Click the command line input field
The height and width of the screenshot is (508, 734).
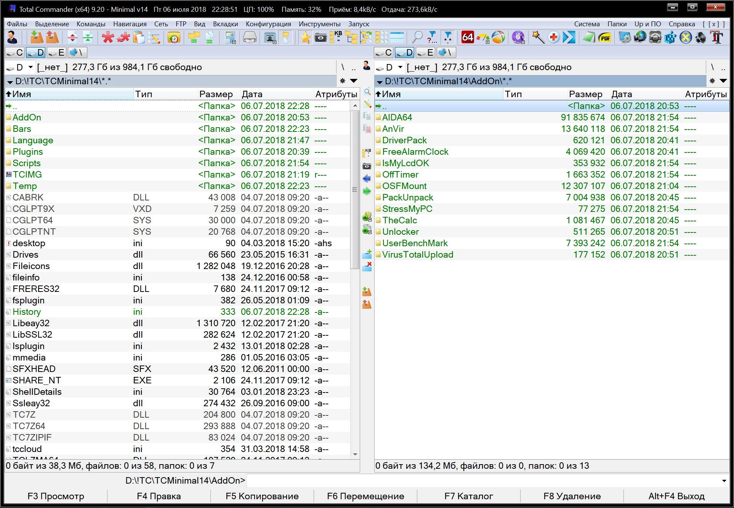[483, 481]
